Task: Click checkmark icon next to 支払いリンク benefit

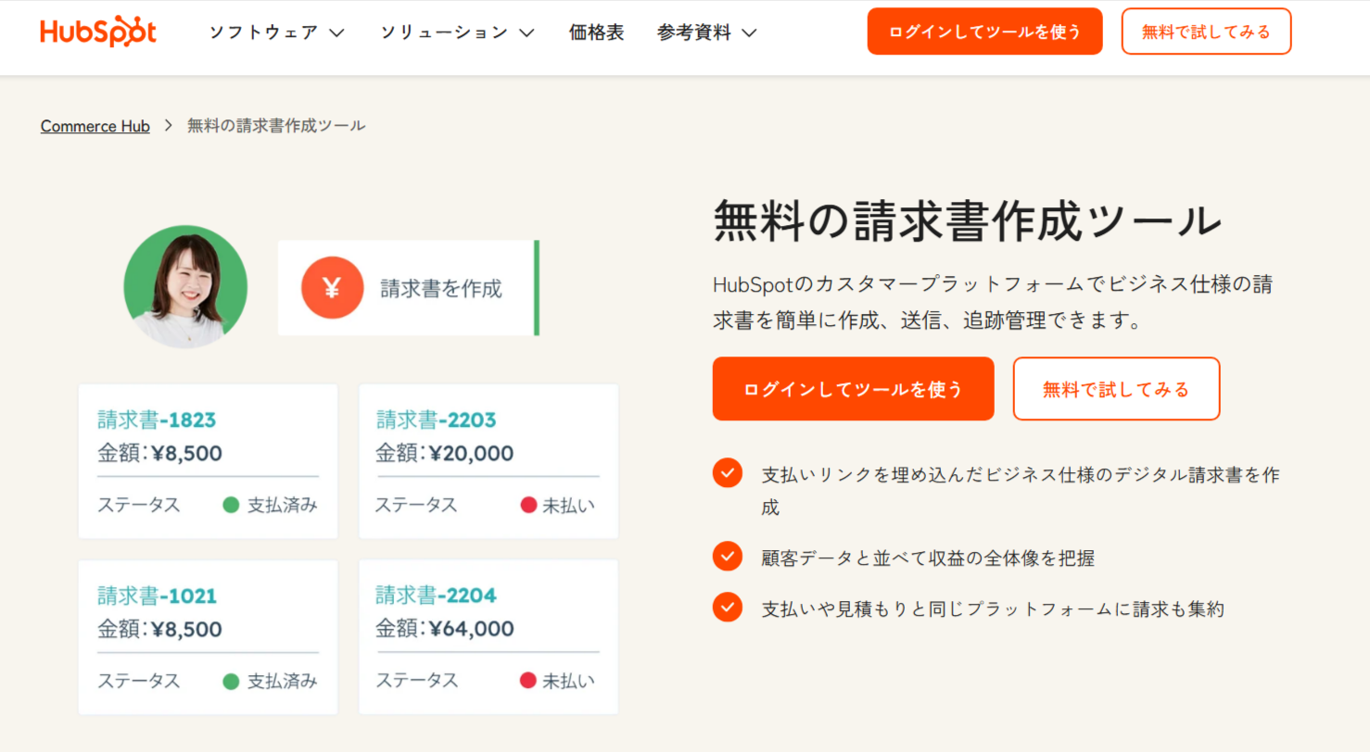Action: coord(728,473)
